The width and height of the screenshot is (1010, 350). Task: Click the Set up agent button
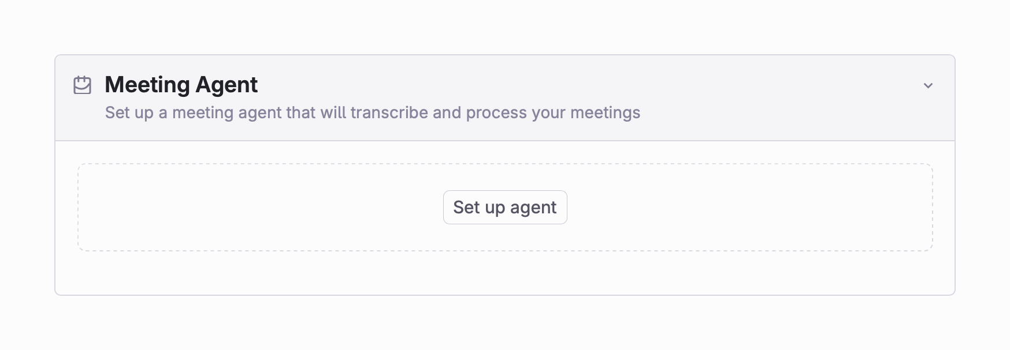pyautogui.click(x=505, y=207)
